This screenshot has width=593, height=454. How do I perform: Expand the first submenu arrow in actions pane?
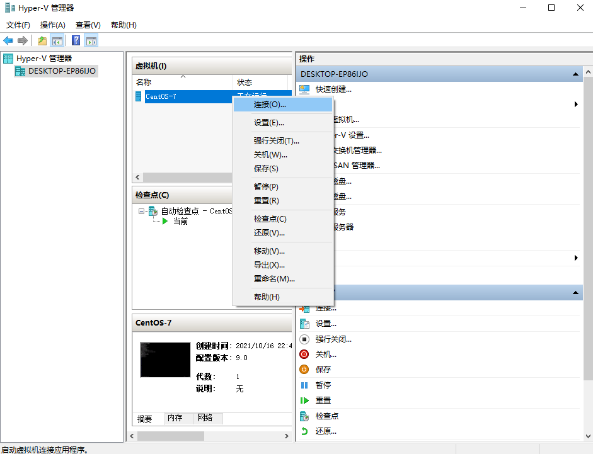click(576, 105)
